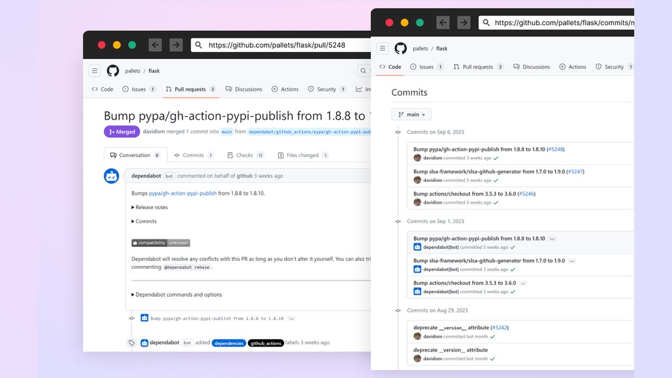Open the right window's hamburger menu
Image resolution: width=672 pixels, height=378 pixels.
click(x=382, y=48)
